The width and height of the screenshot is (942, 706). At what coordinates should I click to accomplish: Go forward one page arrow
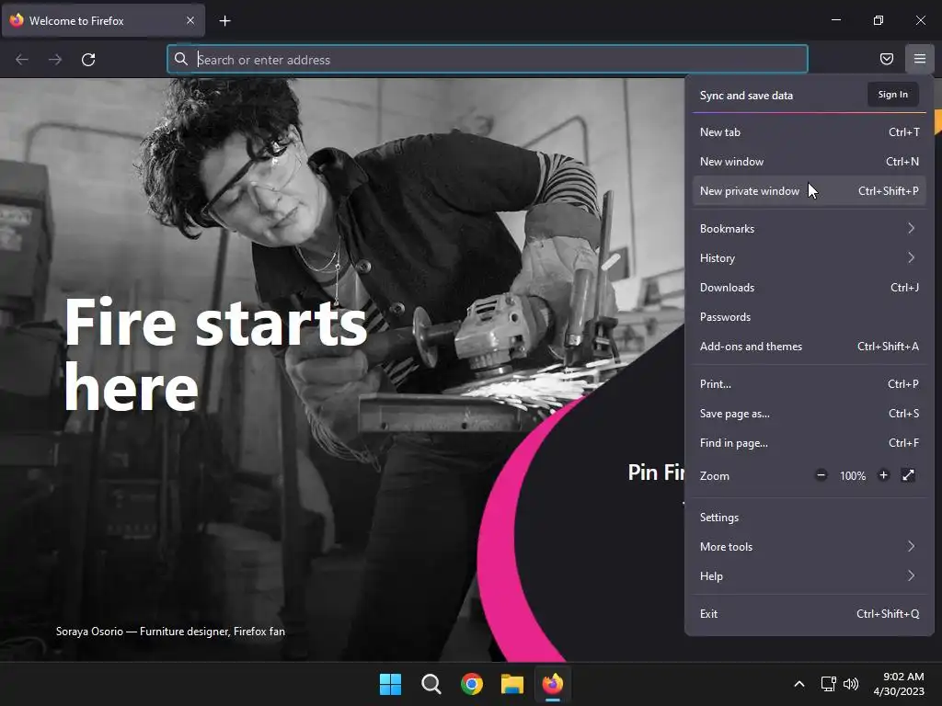55,60
